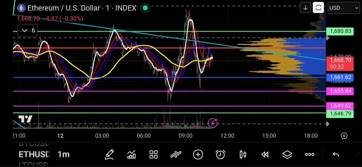This screenshot has width=362, height=167.
Task: Open the alarm clock alert icon
Action: (x=221, y=155)
